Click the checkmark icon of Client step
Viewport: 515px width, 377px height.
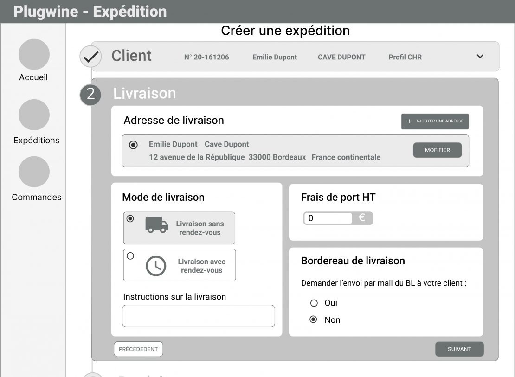[x=91, y=57]
